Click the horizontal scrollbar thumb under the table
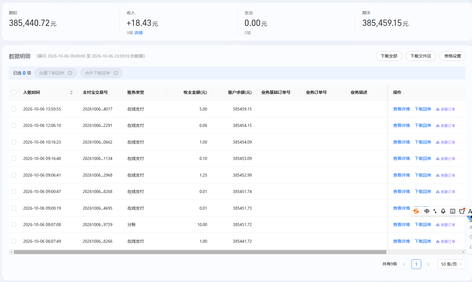 (200, 252)
